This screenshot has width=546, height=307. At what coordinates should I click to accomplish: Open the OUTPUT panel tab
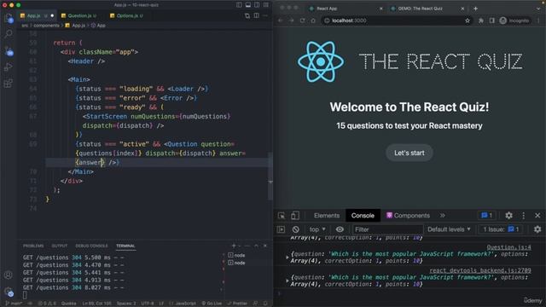60,246
